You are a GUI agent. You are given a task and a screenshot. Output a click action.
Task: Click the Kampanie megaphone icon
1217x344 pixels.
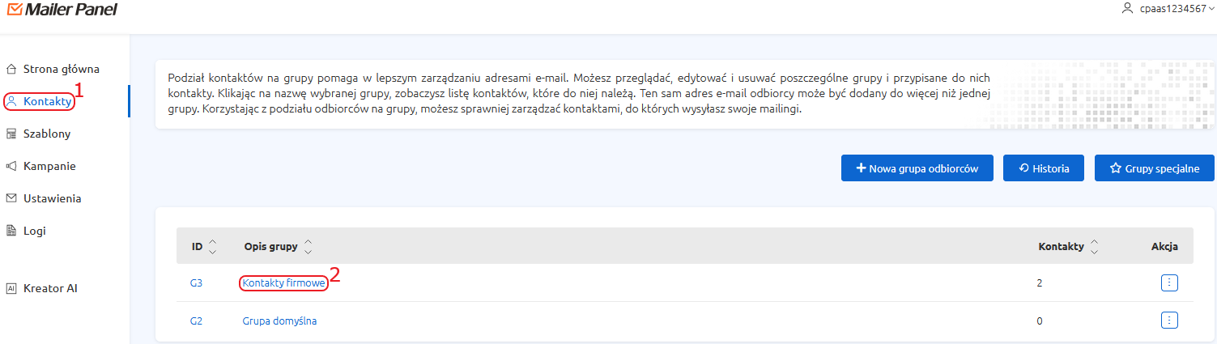[x=11, y=166]
